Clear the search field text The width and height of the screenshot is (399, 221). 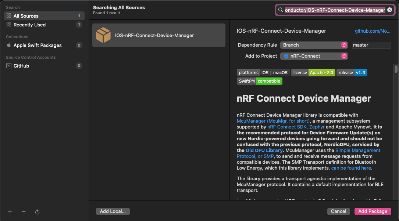click(x=389, y=10)
